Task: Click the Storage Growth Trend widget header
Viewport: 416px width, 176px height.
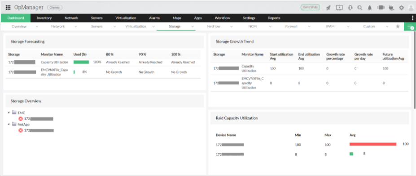Action: (310, 42)
